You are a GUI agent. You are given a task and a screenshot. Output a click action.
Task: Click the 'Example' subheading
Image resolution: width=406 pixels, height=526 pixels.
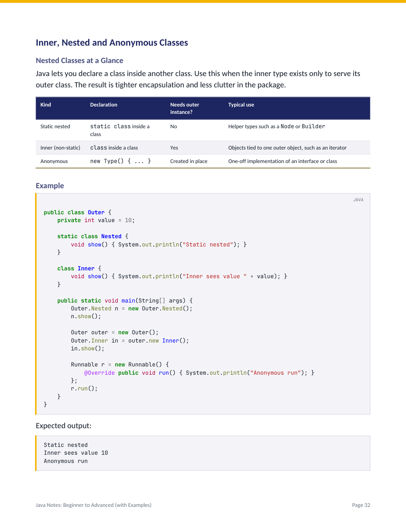pyautogui.click(x=50, y=186)
